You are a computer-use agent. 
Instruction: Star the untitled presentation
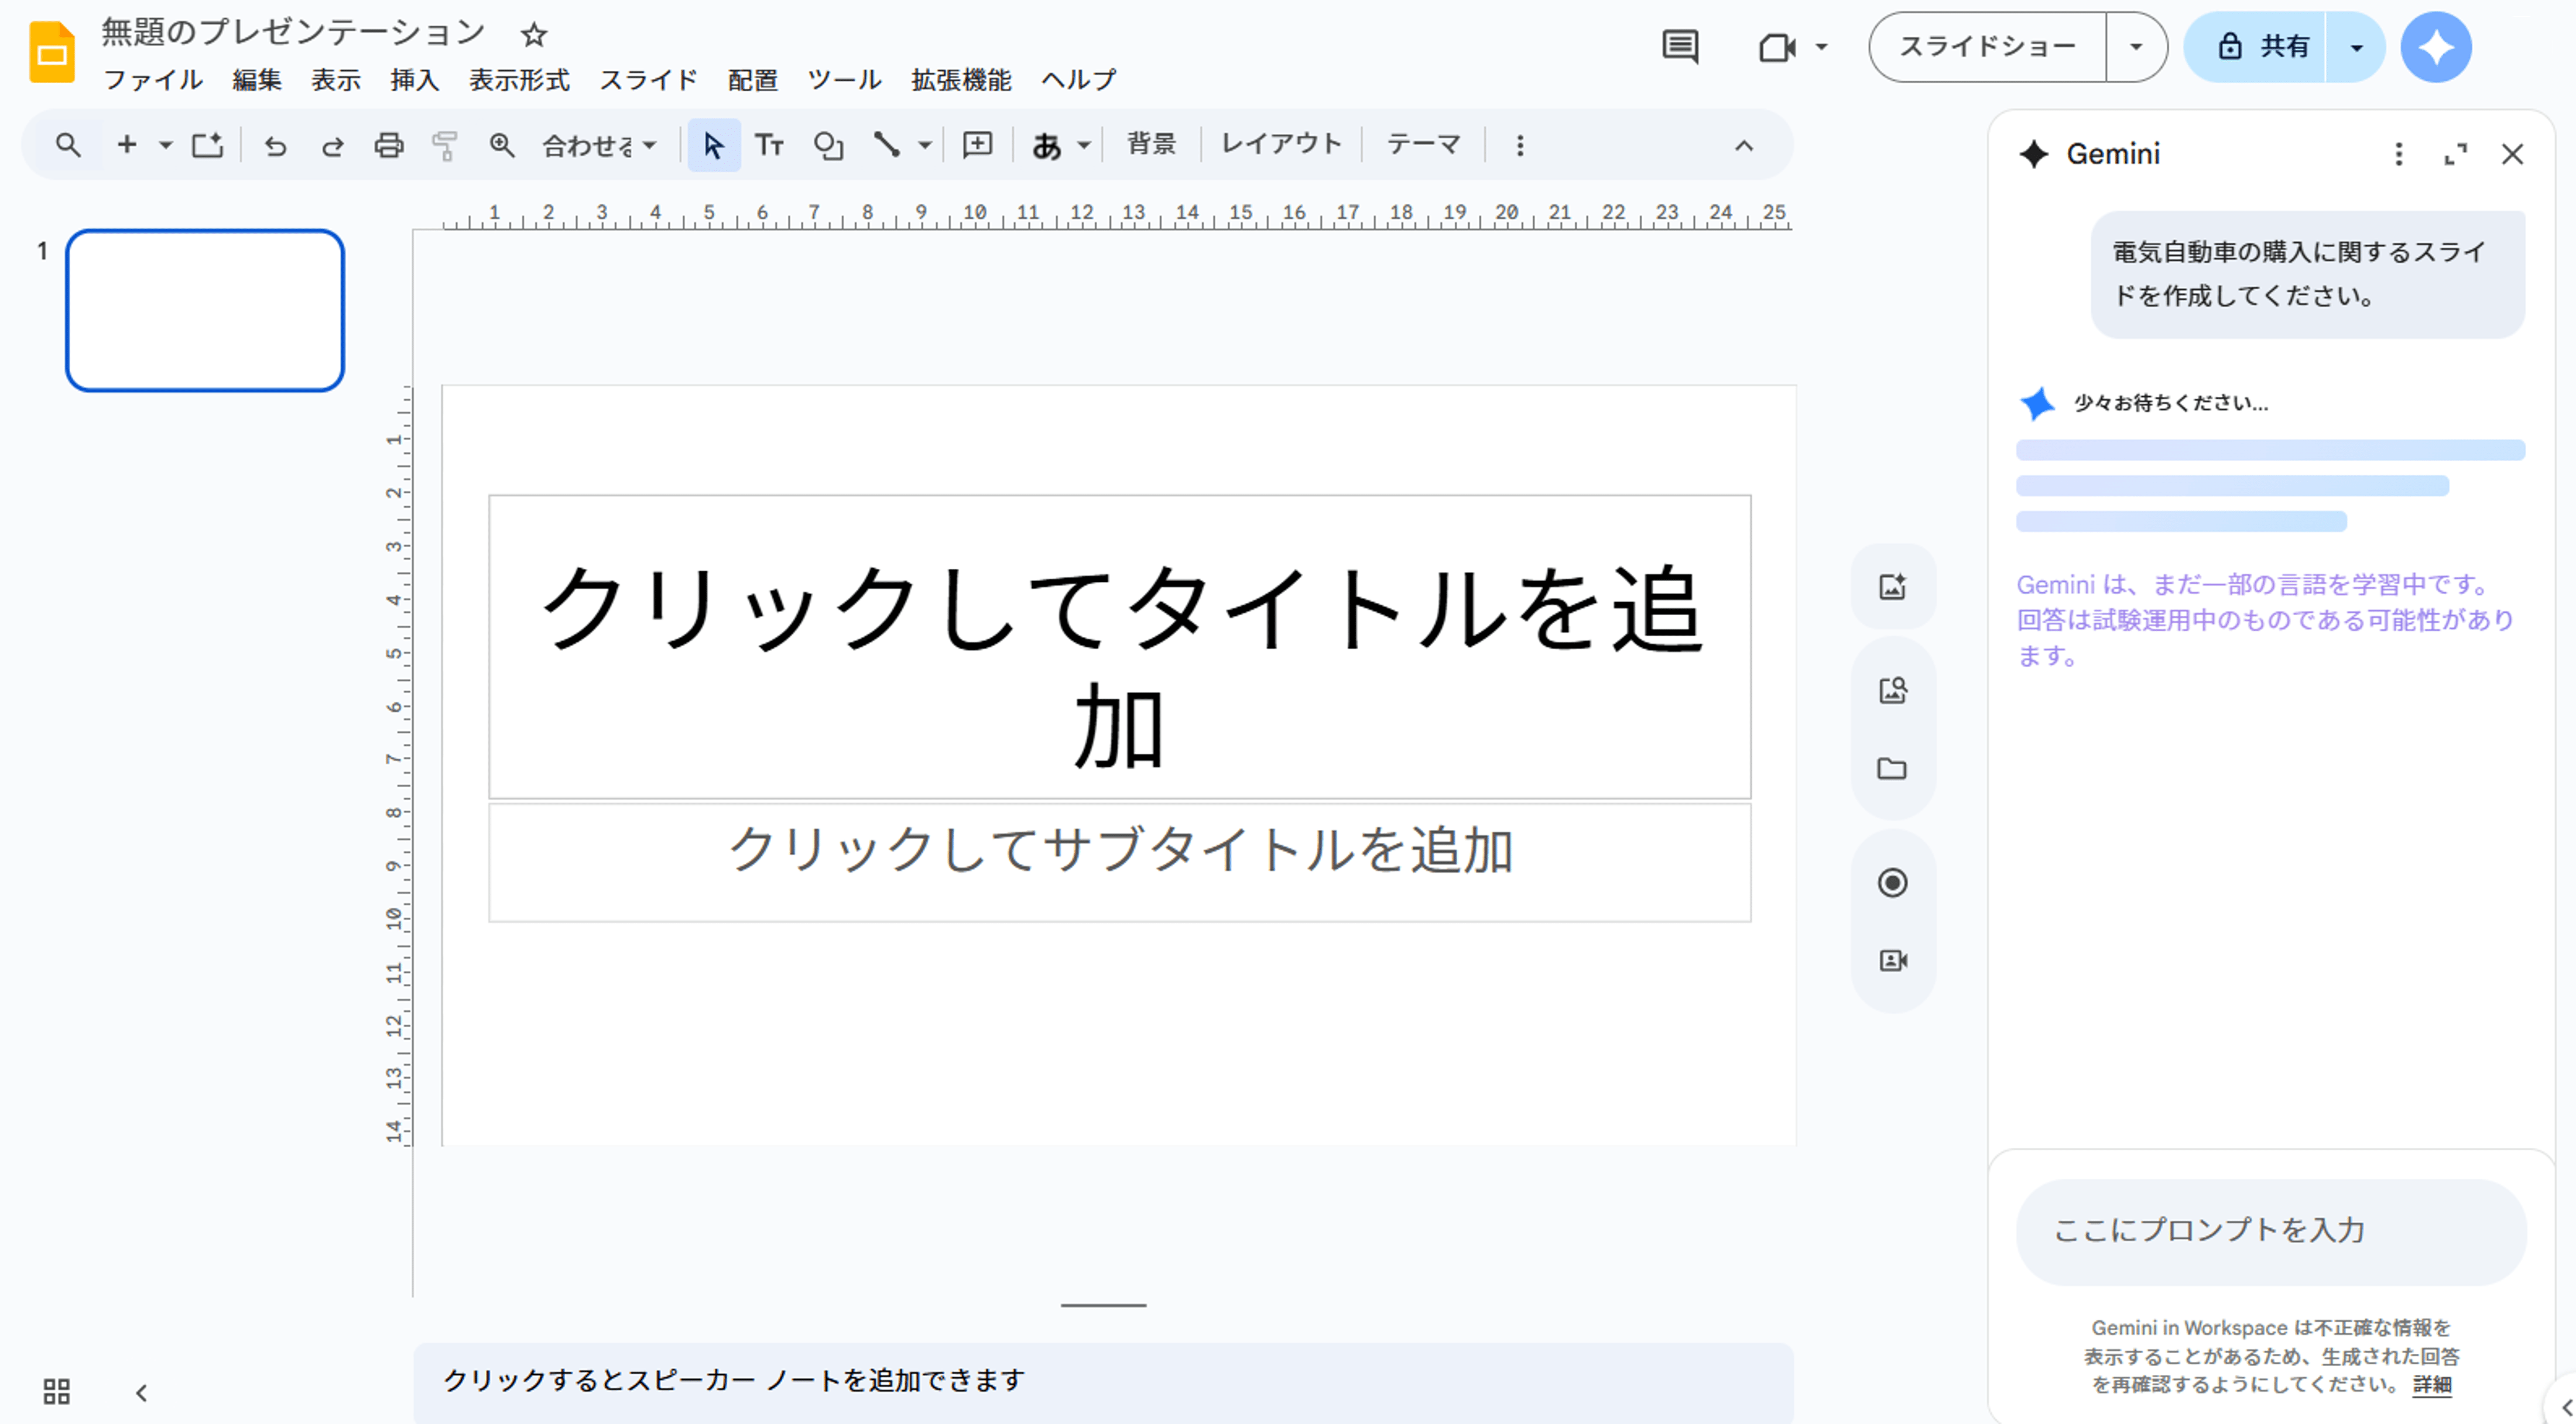pos(534,35)
